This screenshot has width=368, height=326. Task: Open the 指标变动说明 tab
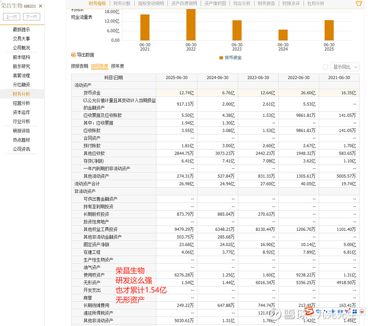coord(151,3)
